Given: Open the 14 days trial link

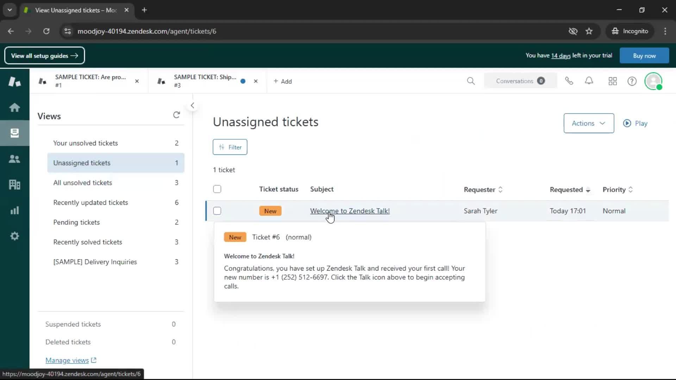Looking at the screenshot, I should click(561, 56).
